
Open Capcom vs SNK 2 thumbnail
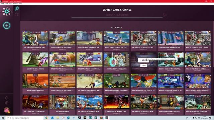coord(35,60)
